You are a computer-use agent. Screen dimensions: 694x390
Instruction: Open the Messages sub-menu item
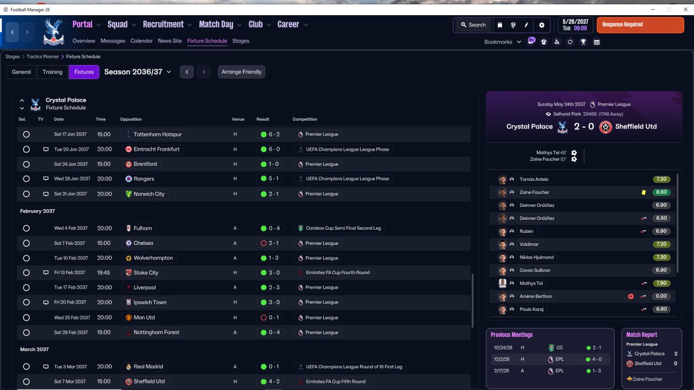tap(113, 41)
